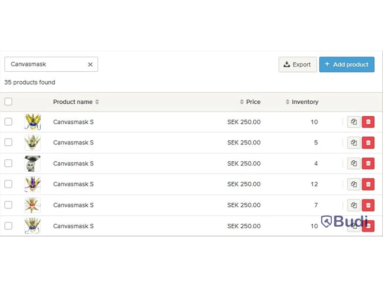Click the '35 products found' text

pos(30,82)
